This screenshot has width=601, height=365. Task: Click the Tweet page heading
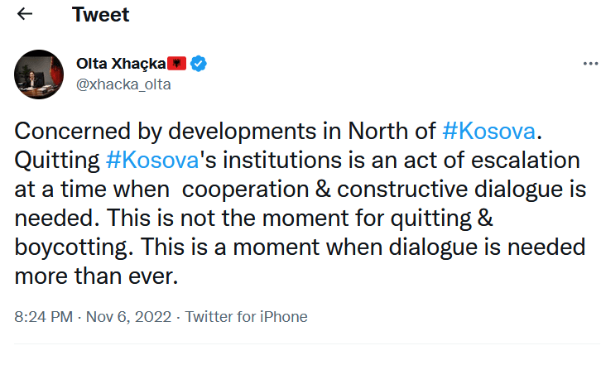tap(100, 15)
